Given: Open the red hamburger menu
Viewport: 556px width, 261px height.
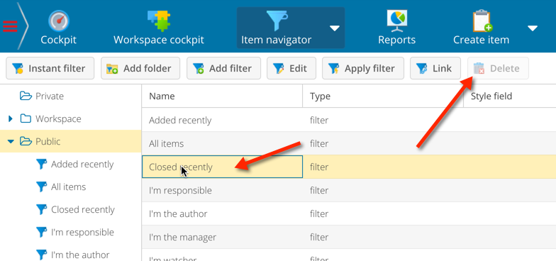Looking at the screenshot, I should coord(10,27).
